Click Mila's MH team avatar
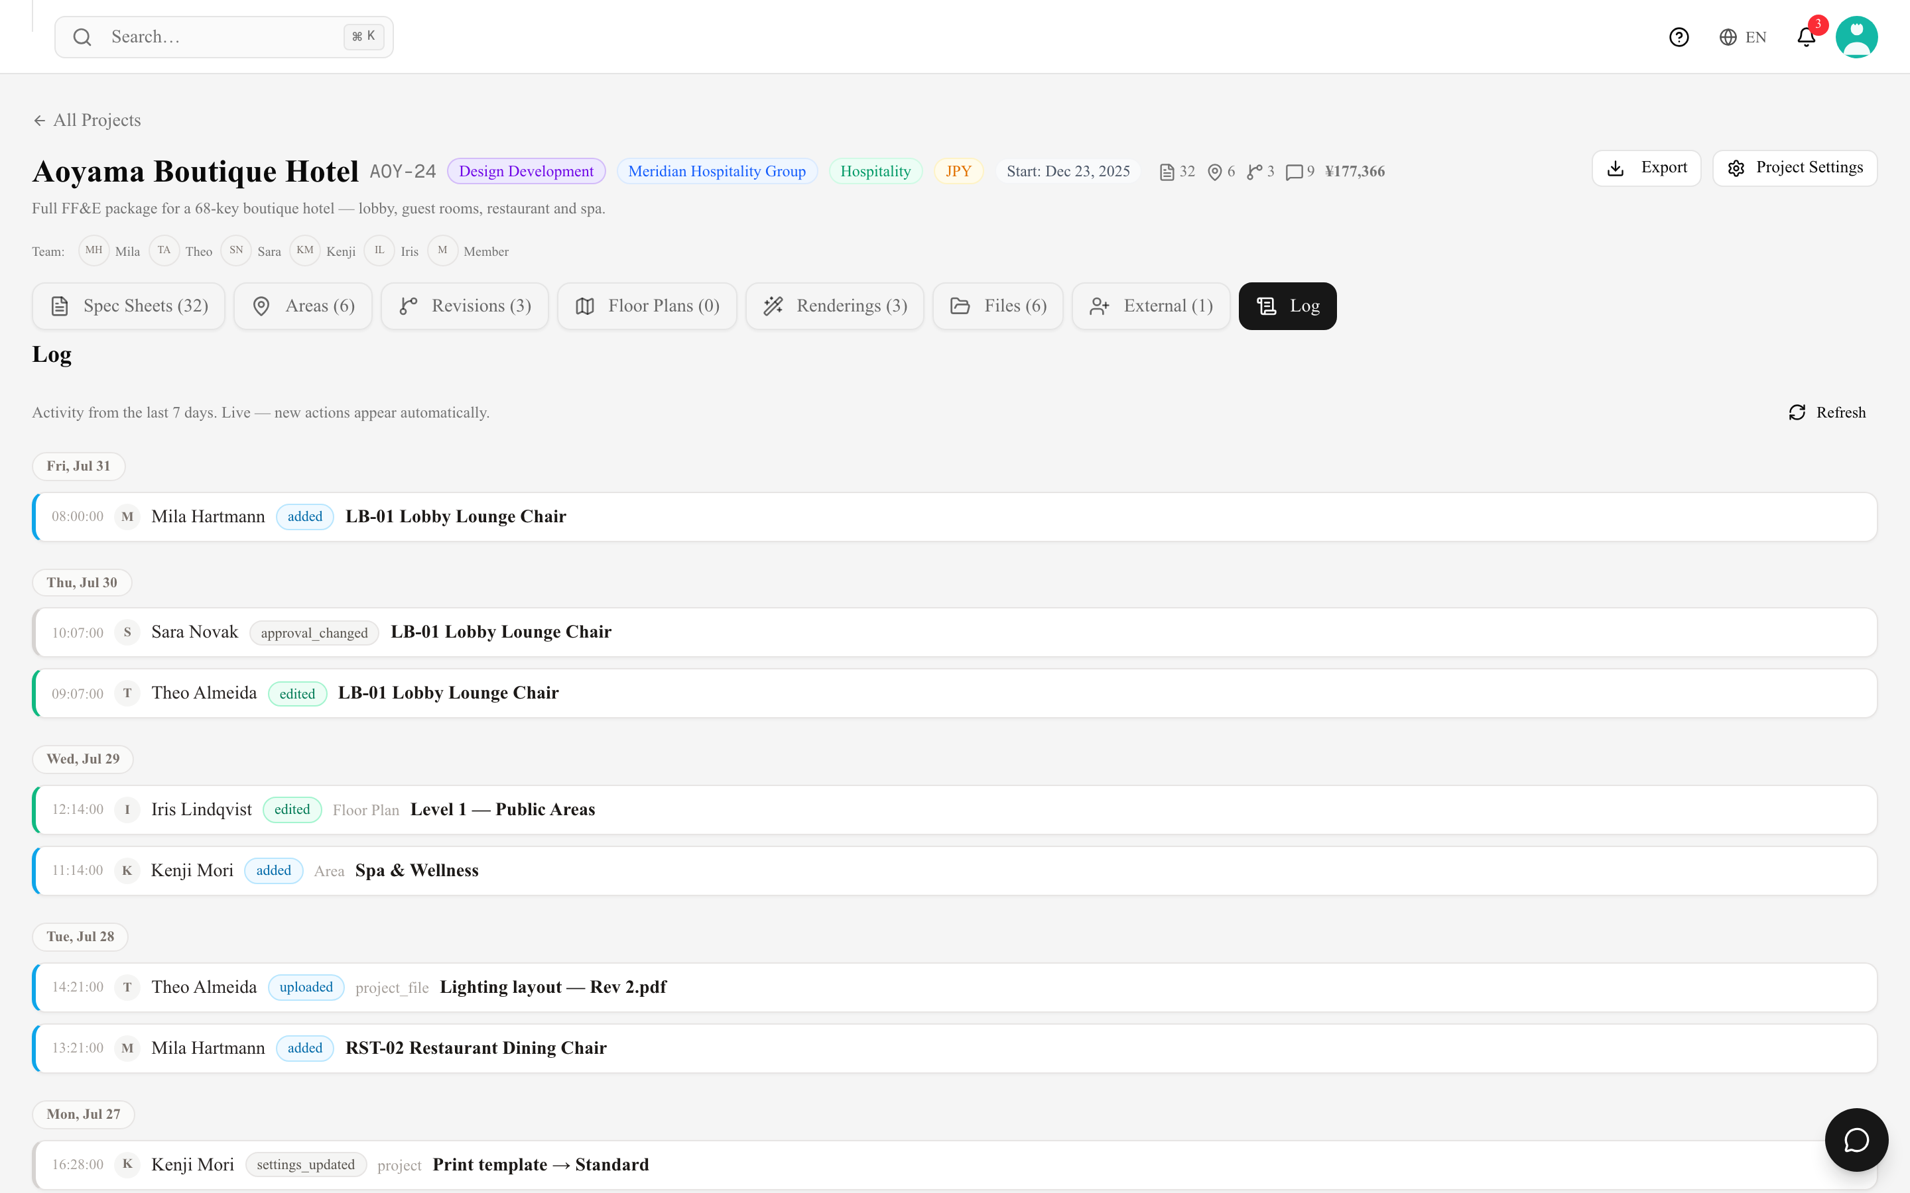Viewport: 1910px width, 1193px height. point(94,250)
